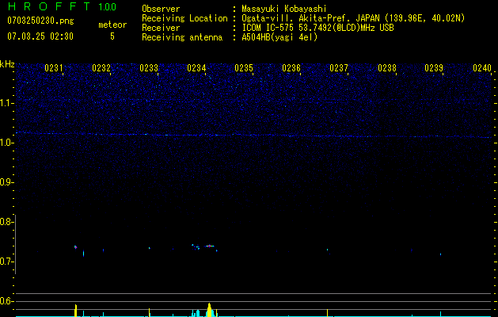Click the long meteor echo near 0234
498x317 pixels.
pos(209,246)
